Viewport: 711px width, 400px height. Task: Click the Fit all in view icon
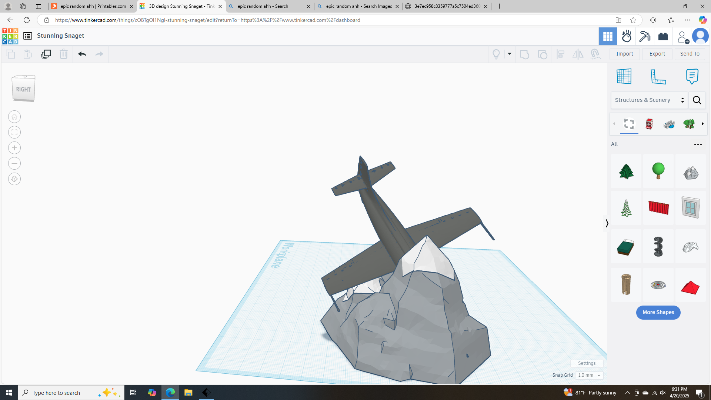(14, 132)
